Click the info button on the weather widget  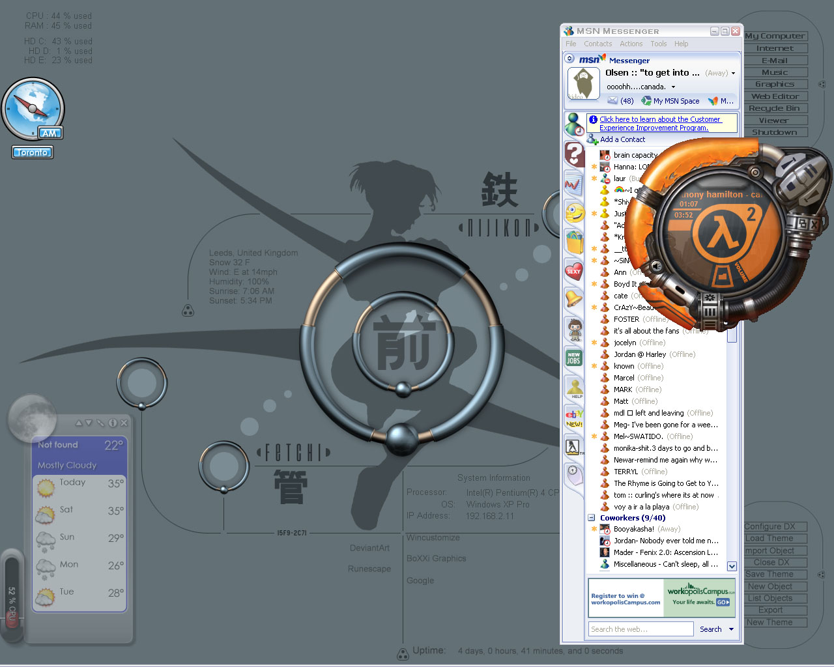pyautogui.click(x=113, y=423)
